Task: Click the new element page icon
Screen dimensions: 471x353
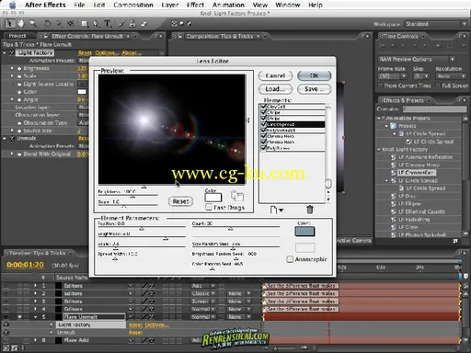Action: coord(274,210)
